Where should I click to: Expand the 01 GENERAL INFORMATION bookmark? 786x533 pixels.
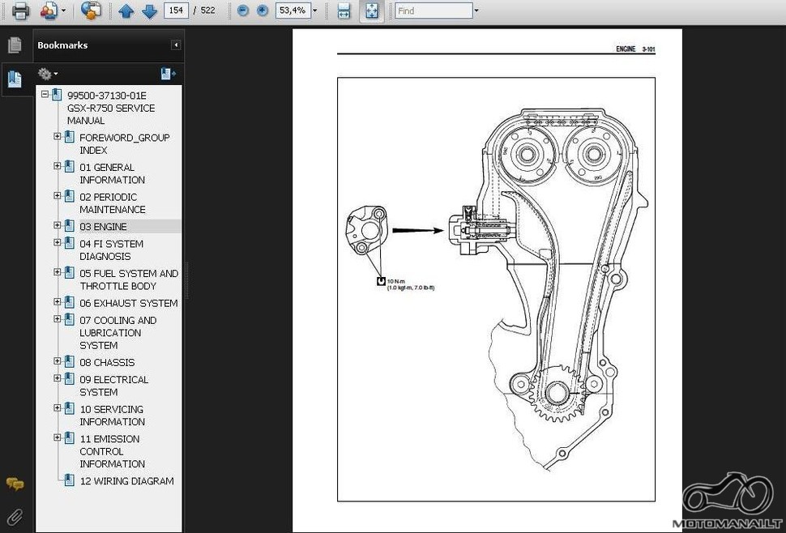[x=58, y=166]
